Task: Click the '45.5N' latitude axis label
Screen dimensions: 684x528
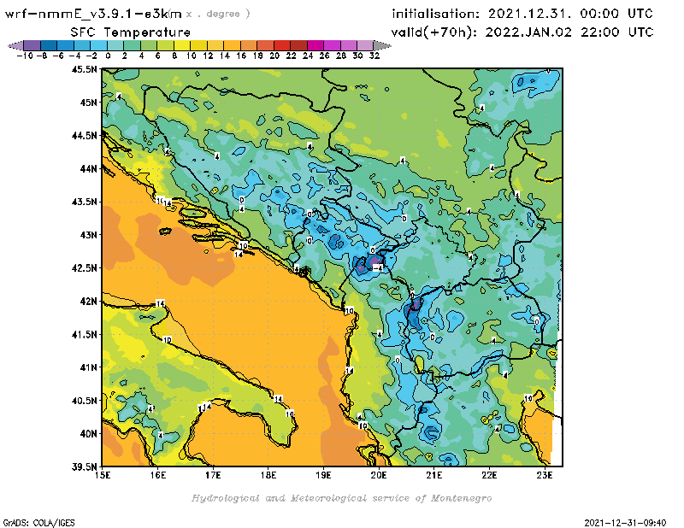Action: (85, 69)
